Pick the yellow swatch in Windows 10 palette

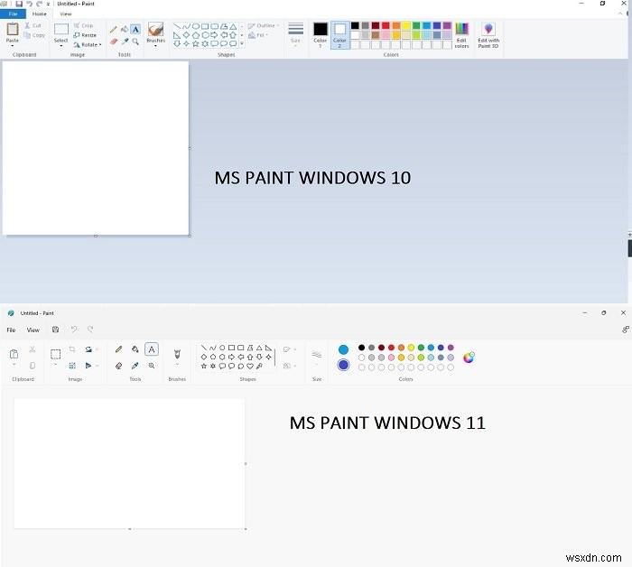(x=406, y=25)
